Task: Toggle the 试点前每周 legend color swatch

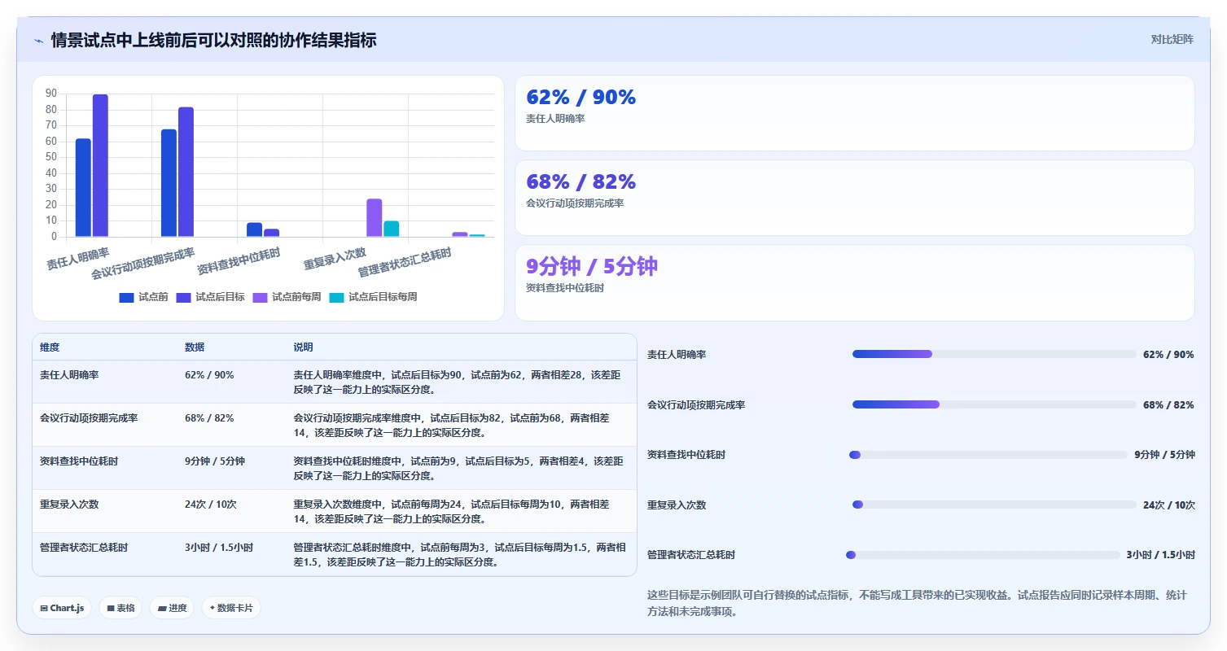Action: [x=260, y=297]
